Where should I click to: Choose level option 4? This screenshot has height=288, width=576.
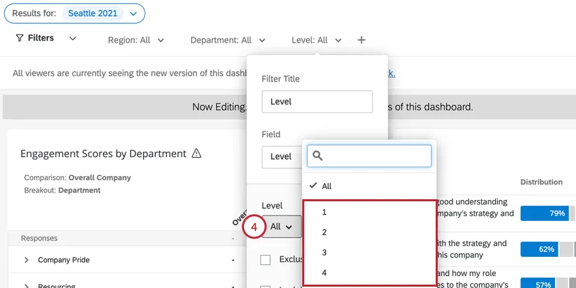click(325, 273)
